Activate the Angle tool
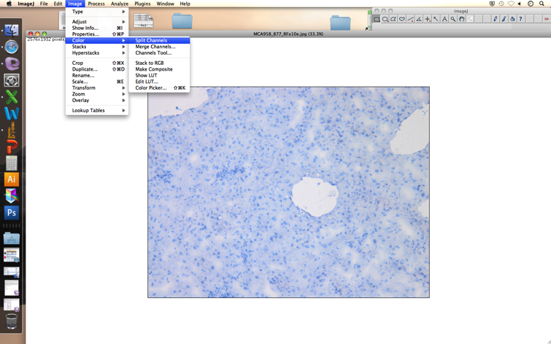 [x=419, y=19]
